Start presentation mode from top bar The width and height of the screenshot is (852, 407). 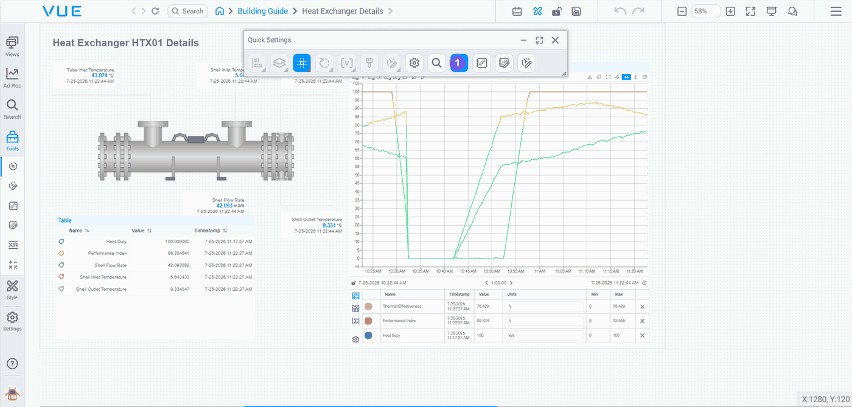771,11
